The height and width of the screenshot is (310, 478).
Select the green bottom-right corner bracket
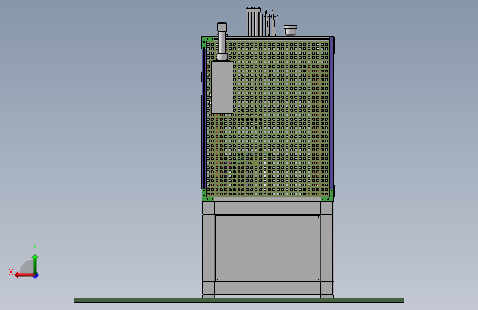tap(328, 196)
